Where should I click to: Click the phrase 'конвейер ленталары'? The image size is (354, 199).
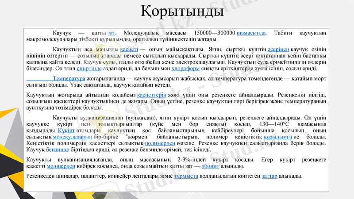click(133, 176)
